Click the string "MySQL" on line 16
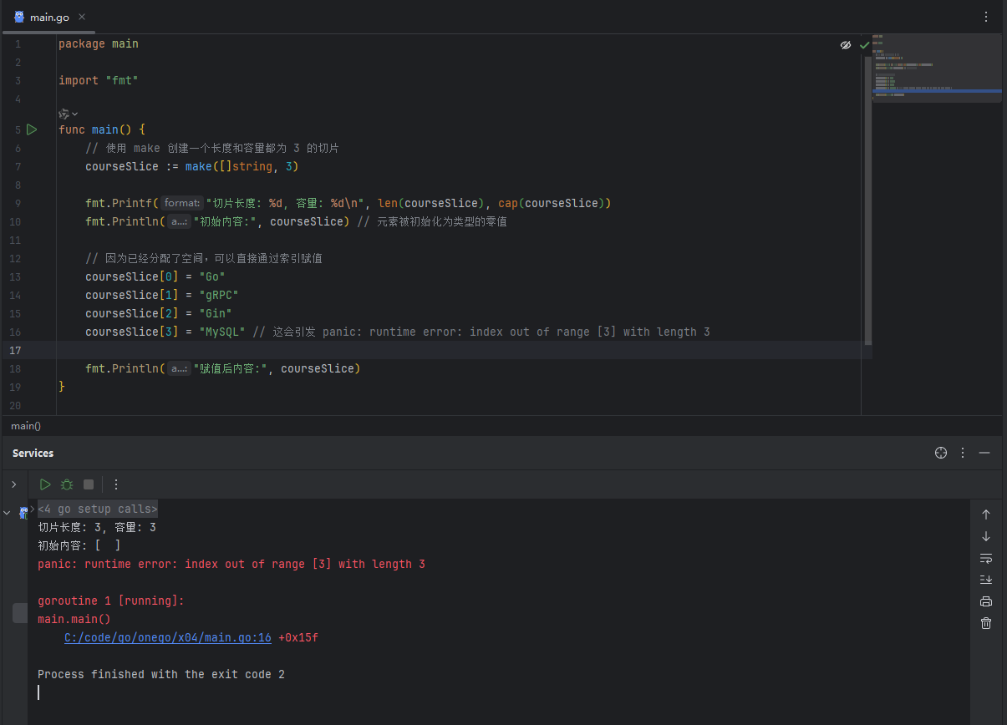Viewport: 1007px width, 725px height. pyautogui.click(x=222, y=332)
